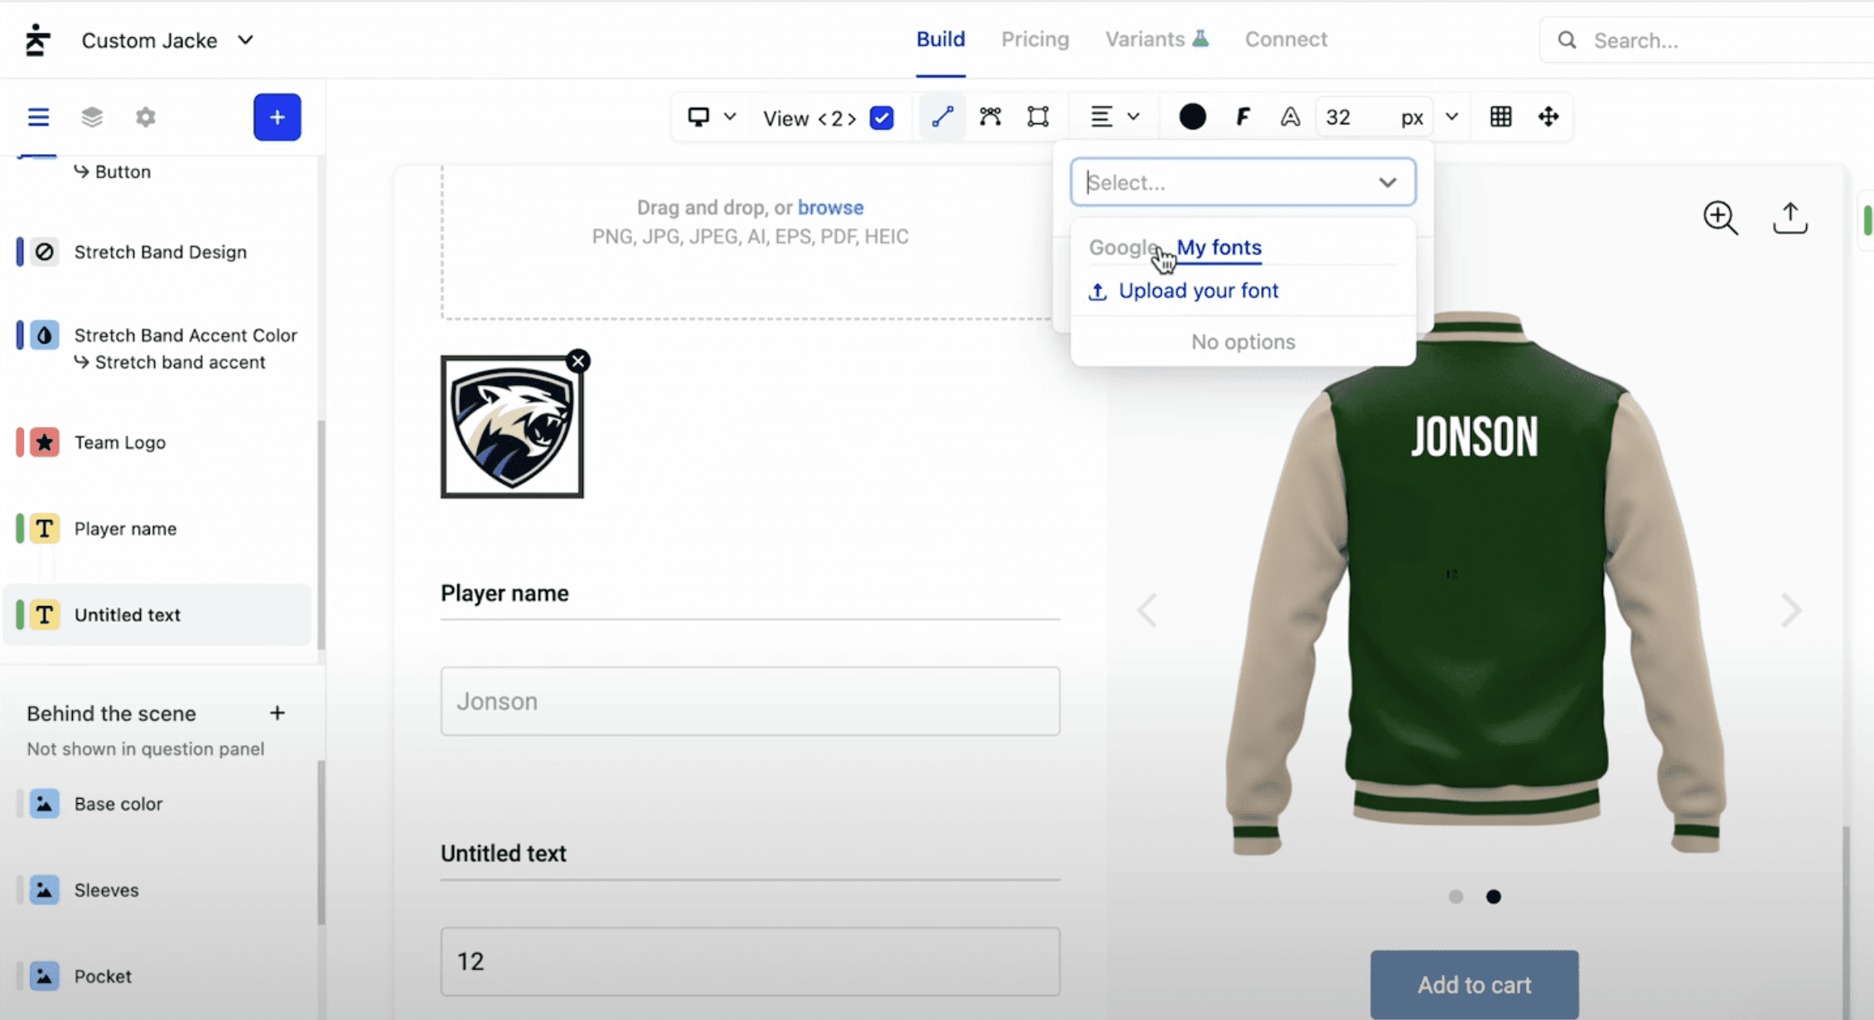Click the browse upload link
The height and width of the screenshot is (1020, 1874).
(x=830, y=208)
